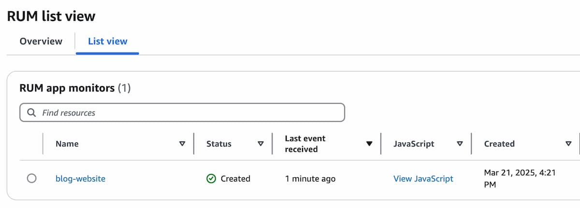The image size is (580, 208).
Task: Sort by the JavaScript column arrow
Action: [x=460, y=144]
